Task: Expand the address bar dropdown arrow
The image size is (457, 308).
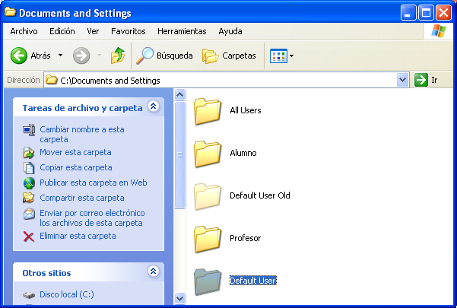Action: pos(402,80)
